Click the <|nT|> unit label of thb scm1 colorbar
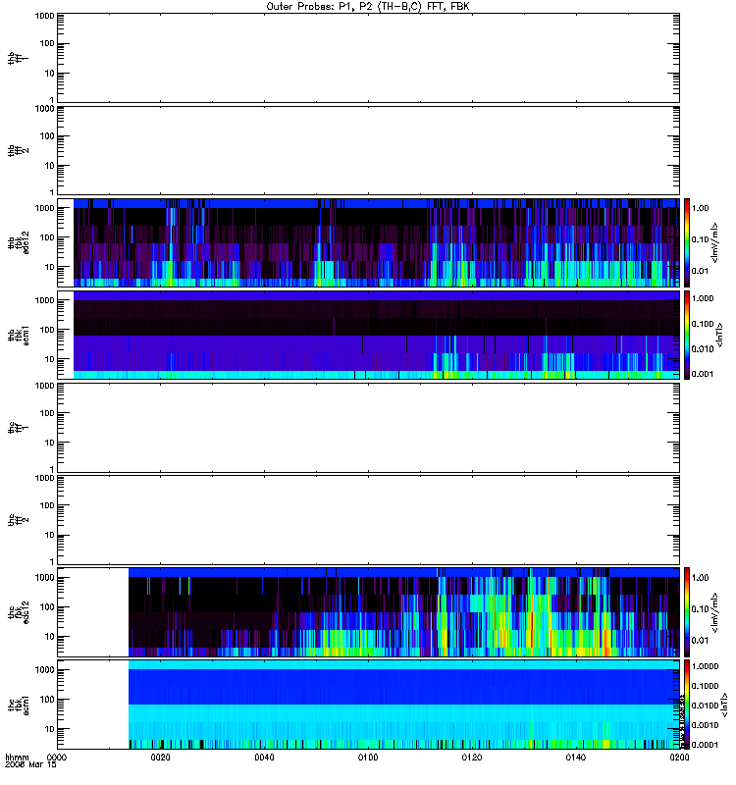This screenshot has height=785, width=736. [720, 335]
